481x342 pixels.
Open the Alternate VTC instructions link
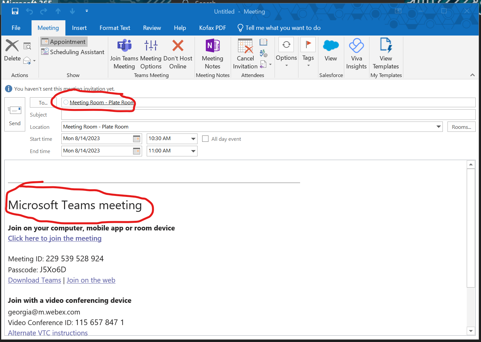point(48,333)
